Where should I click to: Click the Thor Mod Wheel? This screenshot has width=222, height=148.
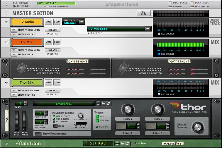24,121
